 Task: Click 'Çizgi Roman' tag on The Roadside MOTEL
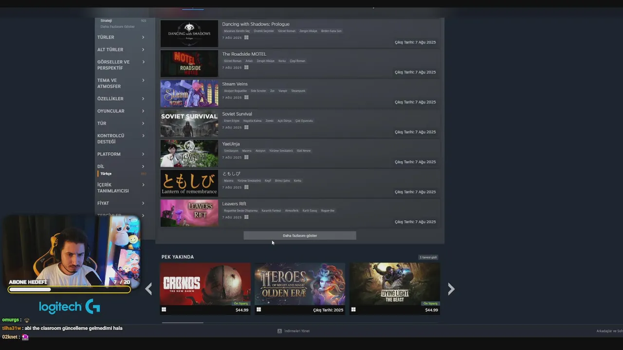[x=297, y=61]
